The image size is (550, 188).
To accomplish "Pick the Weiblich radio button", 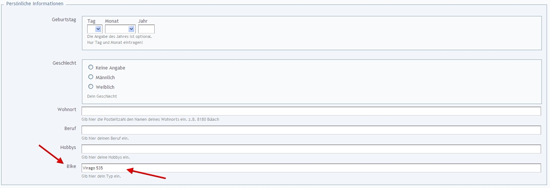I will (x=91, y=87).
